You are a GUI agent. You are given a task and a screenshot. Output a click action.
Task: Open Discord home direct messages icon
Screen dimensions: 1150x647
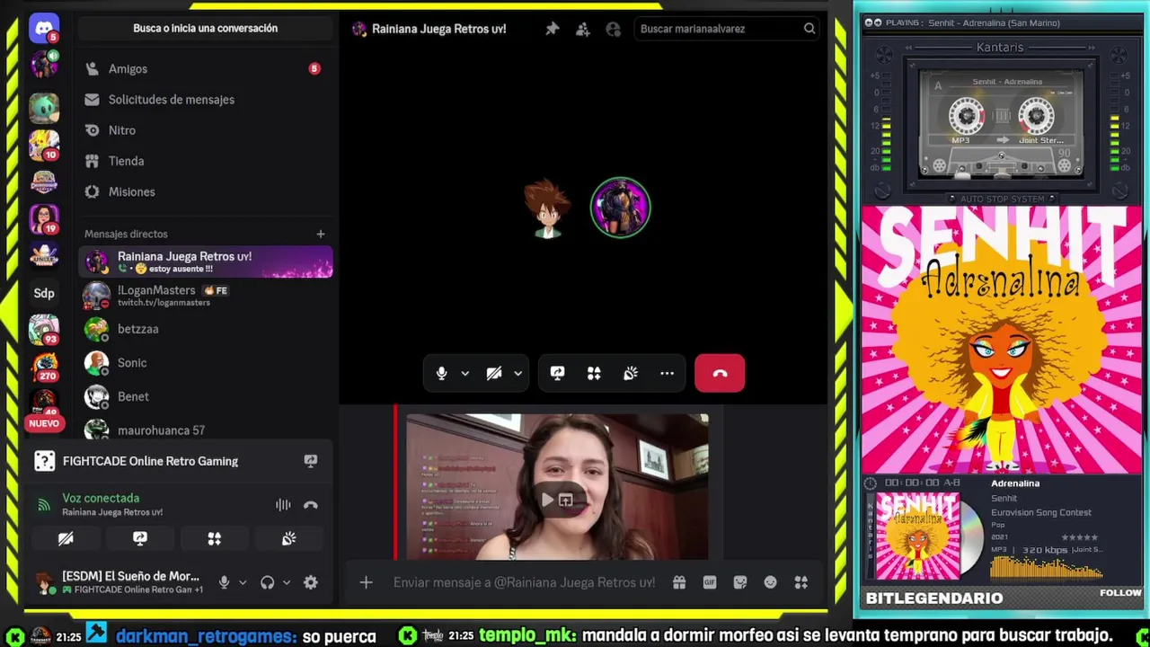click(x=43, y=27)
